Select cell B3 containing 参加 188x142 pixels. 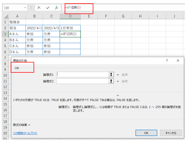coord(34,34)
